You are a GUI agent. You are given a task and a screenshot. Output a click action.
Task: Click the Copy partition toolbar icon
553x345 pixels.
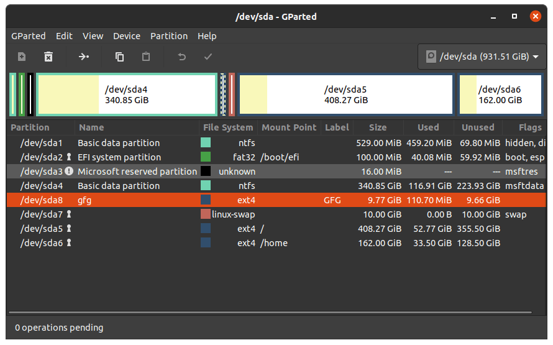pyautogui.click(x=119, y=57)
